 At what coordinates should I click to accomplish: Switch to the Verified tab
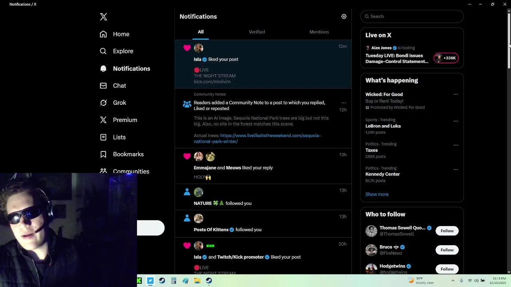[x=257, y=32]
